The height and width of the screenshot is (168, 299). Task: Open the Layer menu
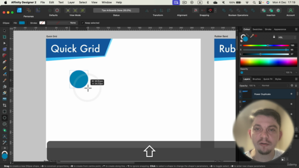(x=71, y=2)
